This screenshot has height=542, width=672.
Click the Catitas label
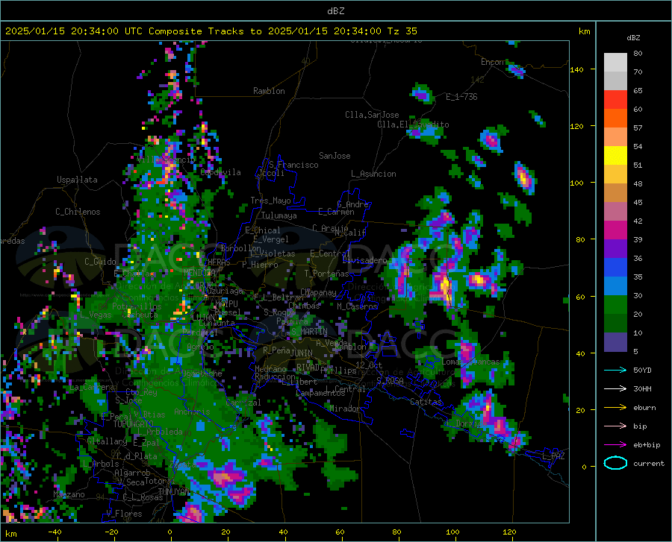pos(426,402)
